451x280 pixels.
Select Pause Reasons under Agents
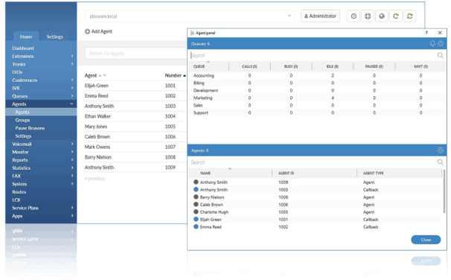tap(30, 128)
